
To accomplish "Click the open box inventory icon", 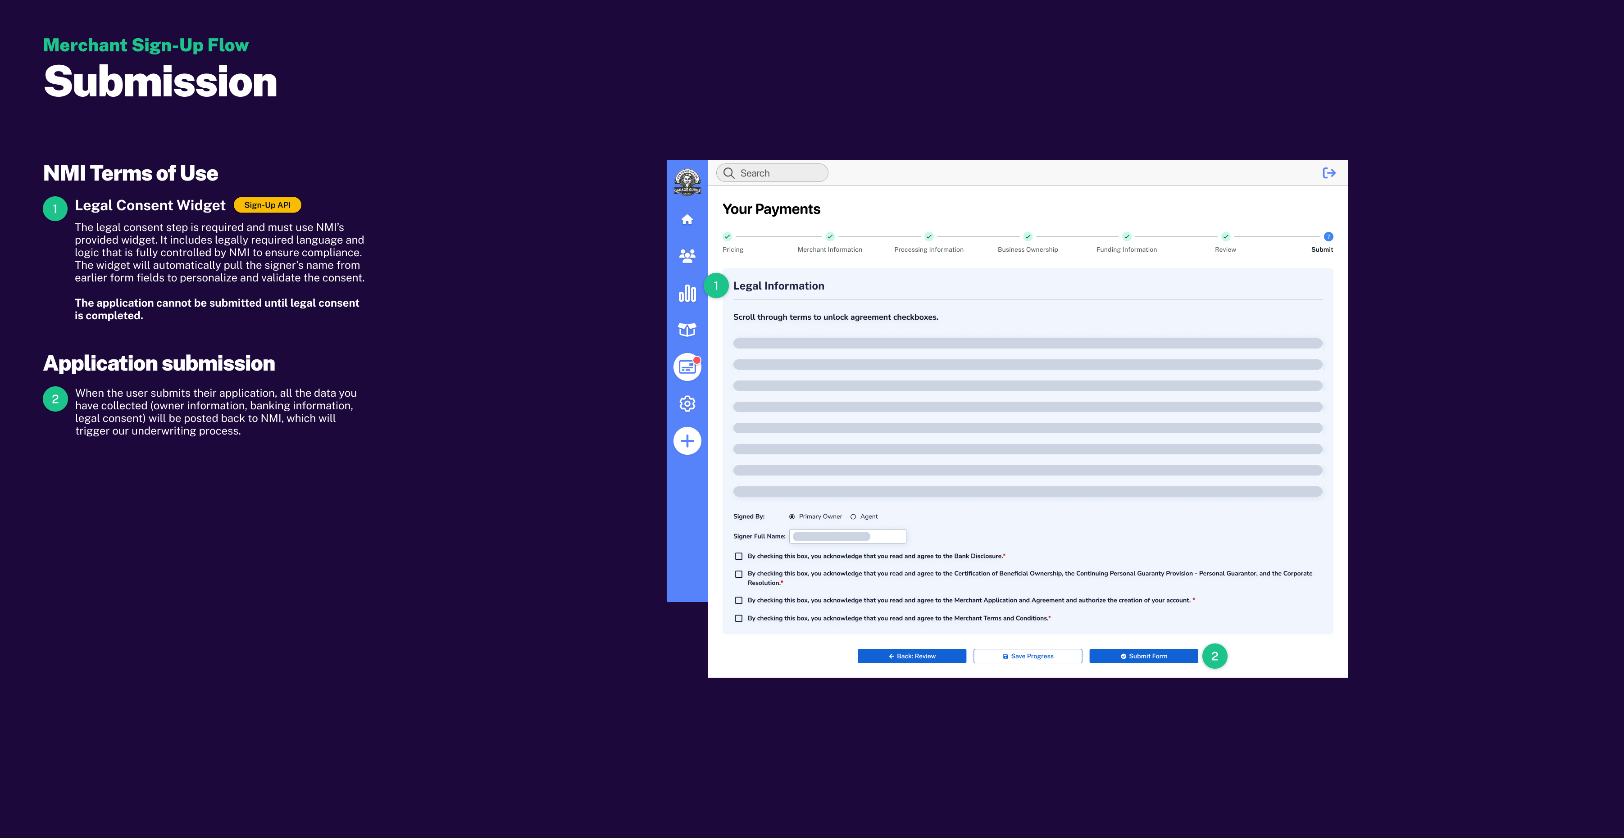I will 687,330.
